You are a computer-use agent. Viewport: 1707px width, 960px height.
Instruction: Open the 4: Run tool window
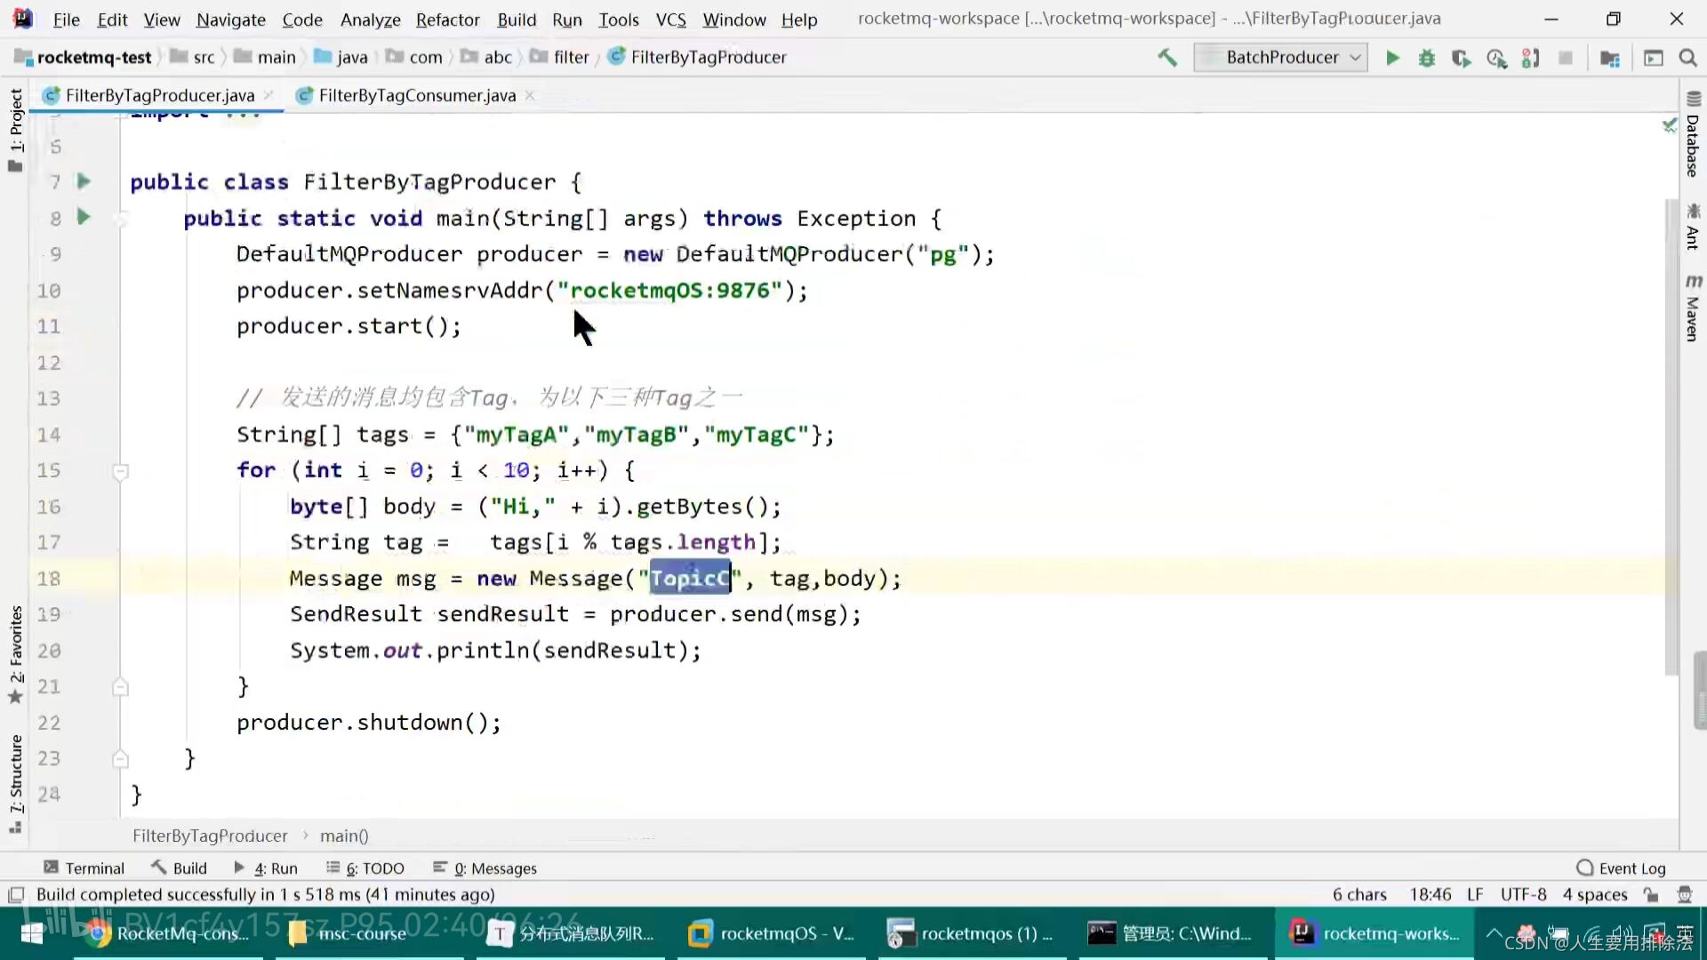[x=266, y=868]
